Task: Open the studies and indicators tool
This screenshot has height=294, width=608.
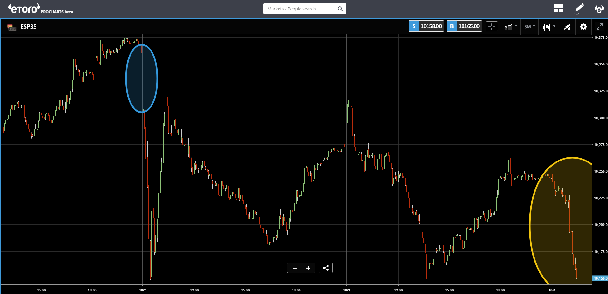Action: (567, 27)
